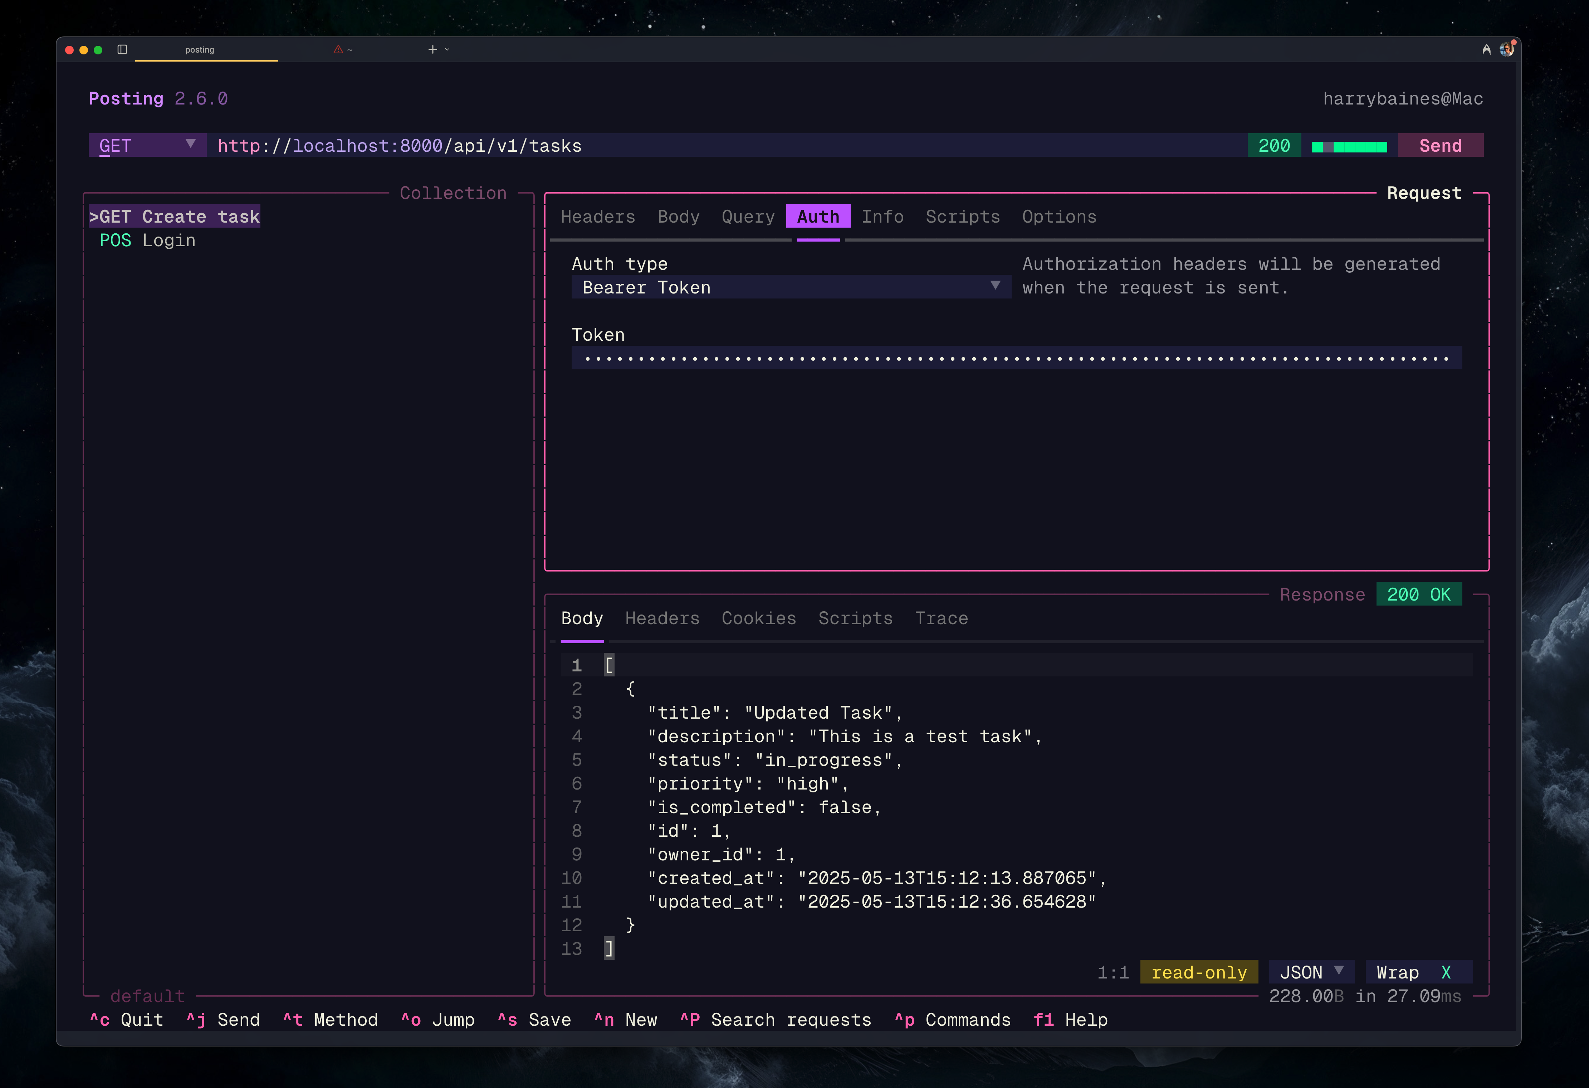This screenshot has height=1088, width=1589.
Task: Open the request Scripts tab
Action: [963, 216]
